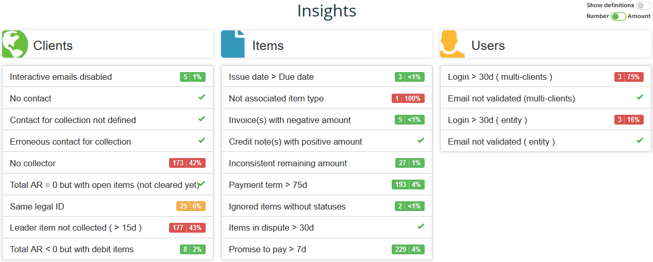The width and height of the screenshot is (653, 262).
Task: Click the Insights page title
Action: 326,11
